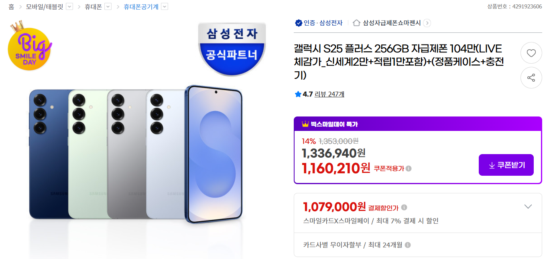Image resolution: width=551 pixels, height=259 pixels.
Task: Open dropdown arrow beside 휴대폰공기계 breadcrumb
Action: tap(165, 6)
